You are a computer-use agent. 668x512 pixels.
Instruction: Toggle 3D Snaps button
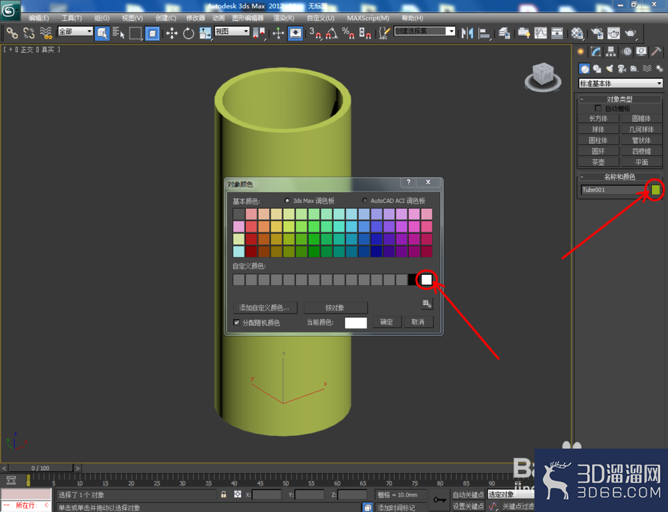point(315,33)
